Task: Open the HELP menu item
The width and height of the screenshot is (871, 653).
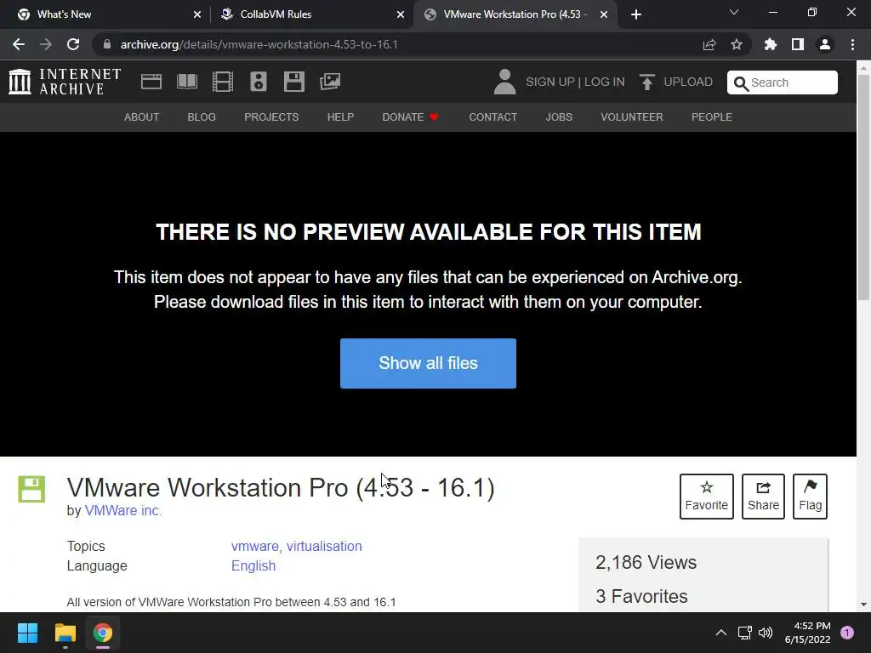Action: (x=340, y=117)
